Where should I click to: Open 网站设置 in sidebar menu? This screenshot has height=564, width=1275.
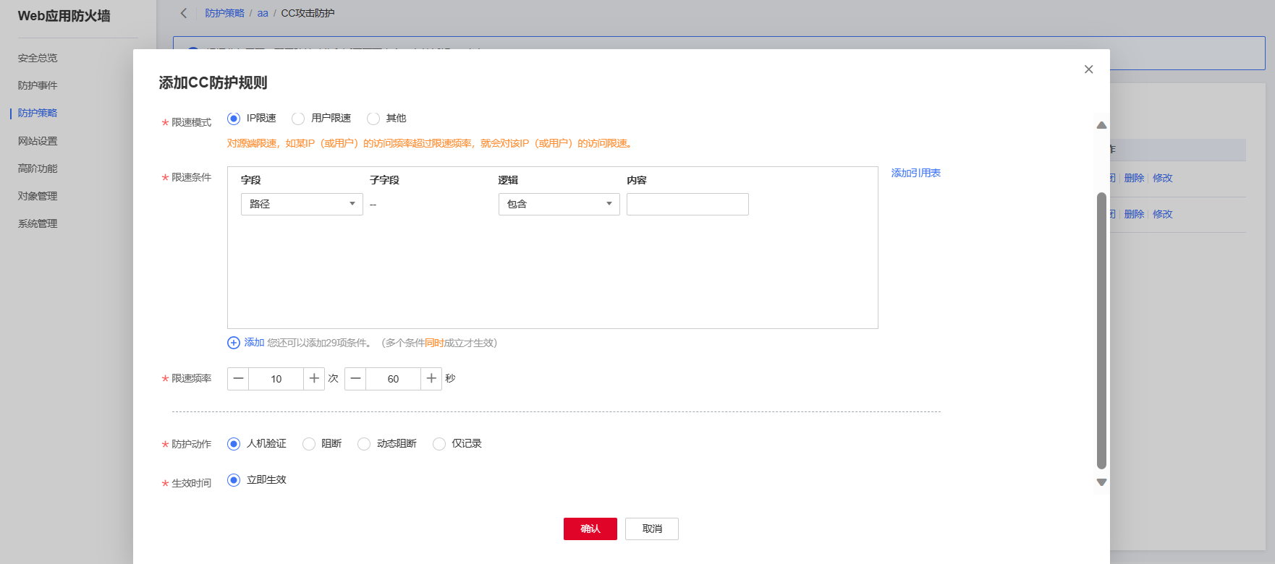[x=38, y=141]
